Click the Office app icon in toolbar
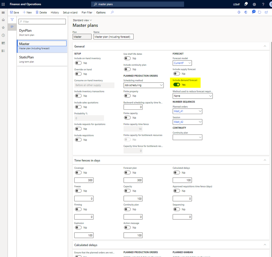 pyautogui.click(x=246, y=12)
